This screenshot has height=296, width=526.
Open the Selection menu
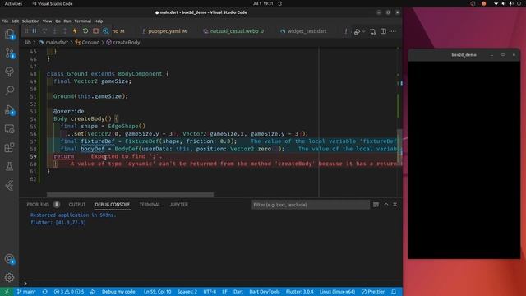point(30,21)
